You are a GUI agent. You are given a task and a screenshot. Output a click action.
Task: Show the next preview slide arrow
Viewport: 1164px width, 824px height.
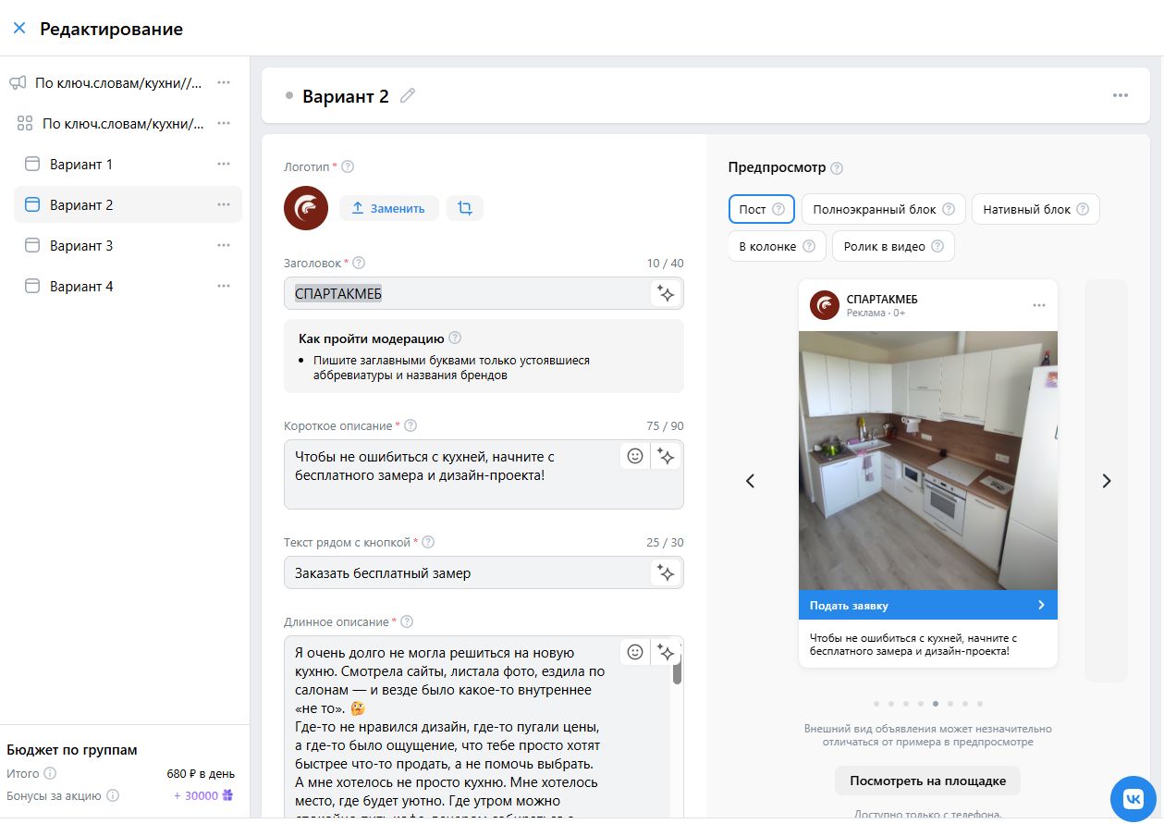point(1106,481)
